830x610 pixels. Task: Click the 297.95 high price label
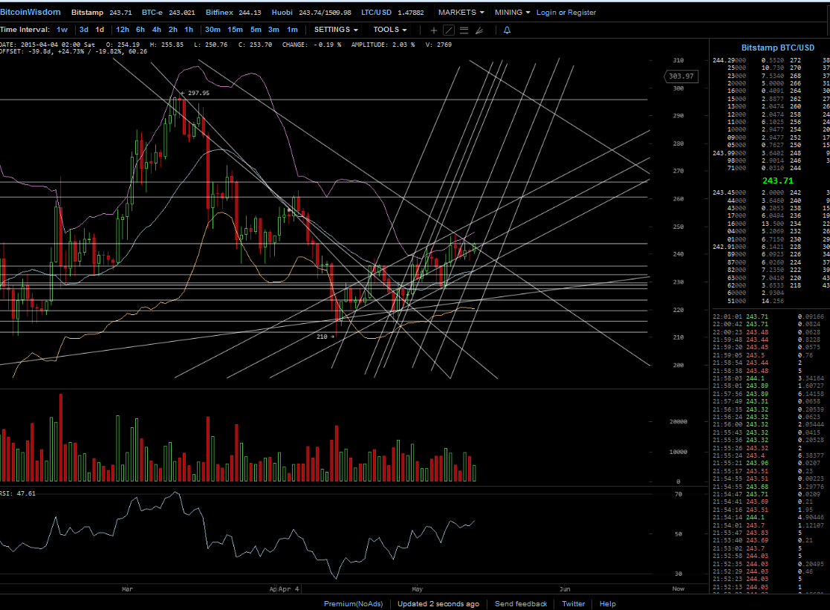tap(198, 93)
